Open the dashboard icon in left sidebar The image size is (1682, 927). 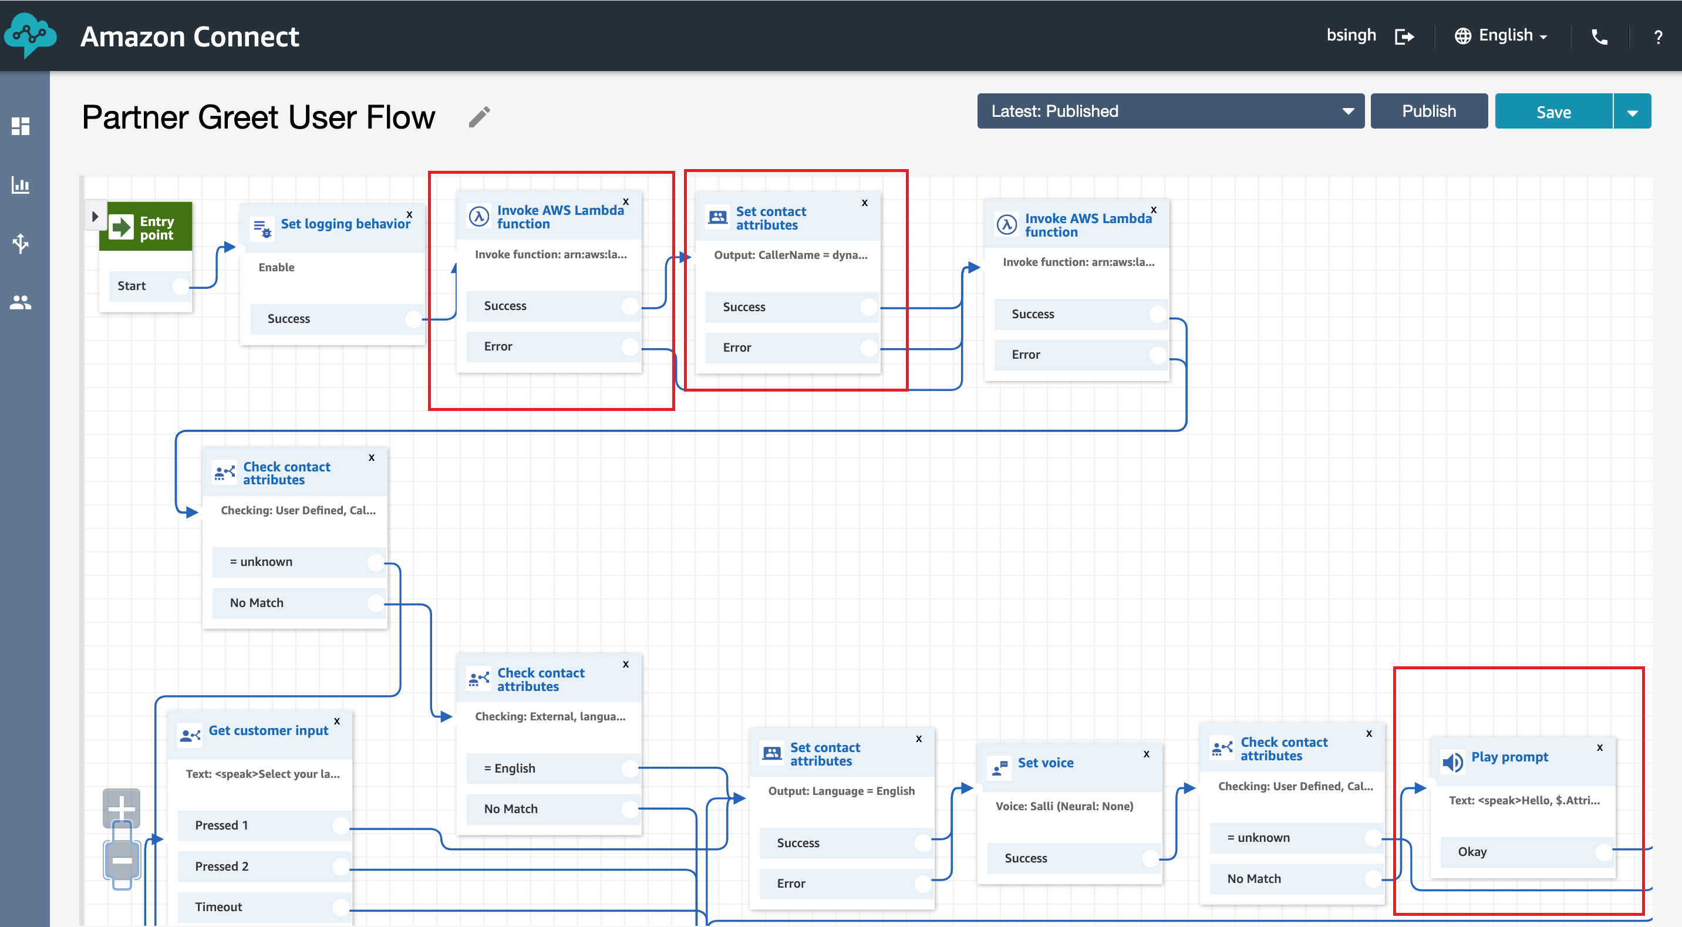tap(21, 126)
